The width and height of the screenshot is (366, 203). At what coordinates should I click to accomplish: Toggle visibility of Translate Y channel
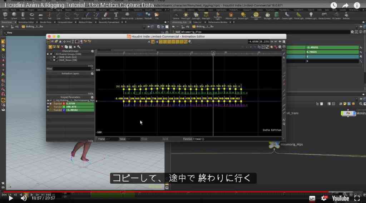pyautogui.click(x=48, y=107)
